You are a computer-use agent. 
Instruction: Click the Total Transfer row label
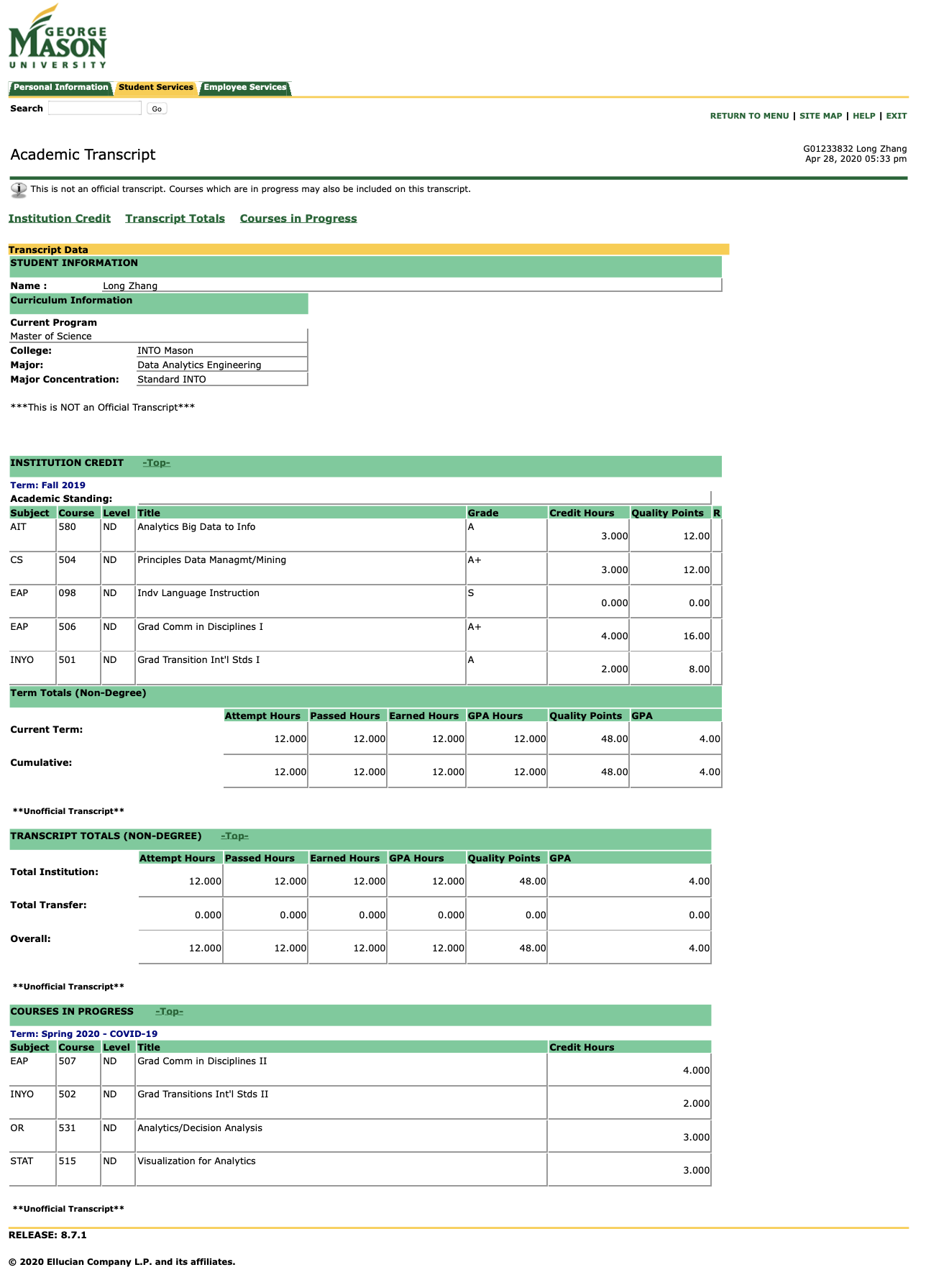click(x=48, y=905)
